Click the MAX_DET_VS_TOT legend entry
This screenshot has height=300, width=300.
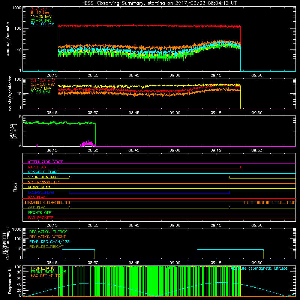pyautogui.click(x=46, y=276)
